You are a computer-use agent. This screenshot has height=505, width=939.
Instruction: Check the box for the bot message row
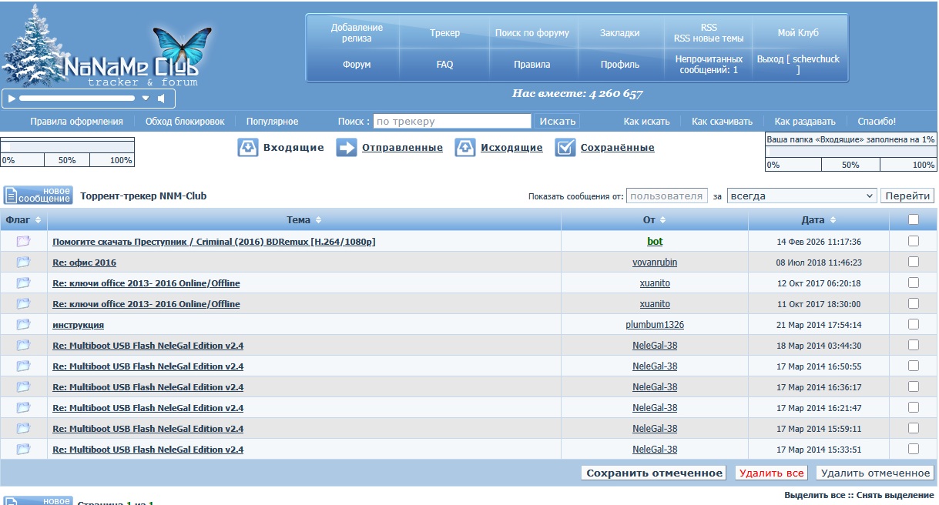pos(914,241)
